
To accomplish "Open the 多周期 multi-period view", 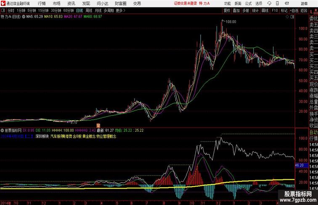I will (109, 11).
